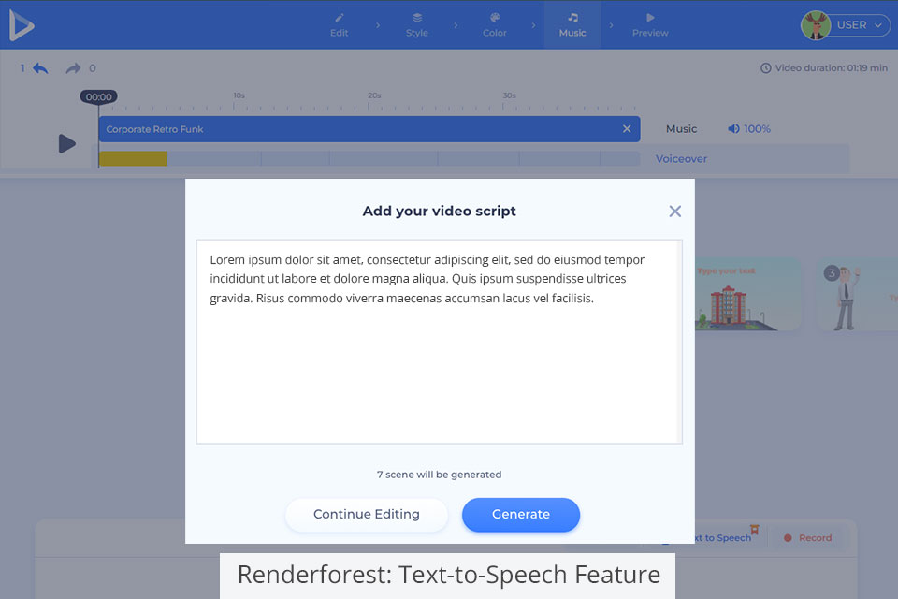
Task: Select the Corporate Retro Funk music track
Action: pyautogui.click(x=369, y=129)
